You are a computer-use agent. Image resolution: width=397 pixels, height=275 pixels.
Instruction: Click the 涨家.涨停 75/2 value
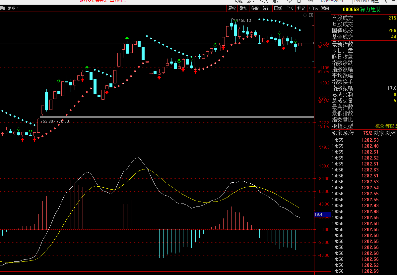point(367,133)
